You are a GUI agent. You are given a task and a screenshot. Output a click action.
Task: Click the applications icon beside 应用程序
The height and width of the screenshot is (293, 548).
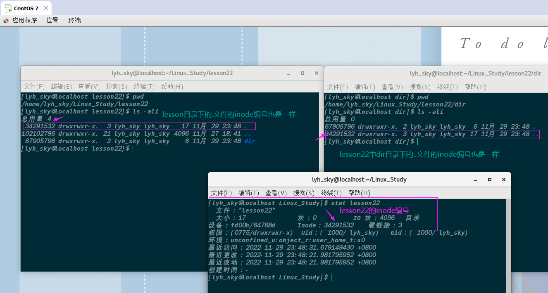point(6,20)
